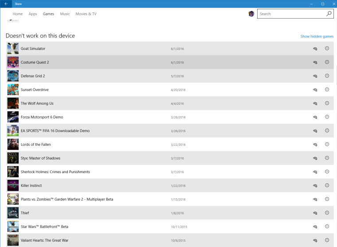Click the back arrow in Store title bar
The height and width of the screenshot is (247, 337).
click(6, 4)
